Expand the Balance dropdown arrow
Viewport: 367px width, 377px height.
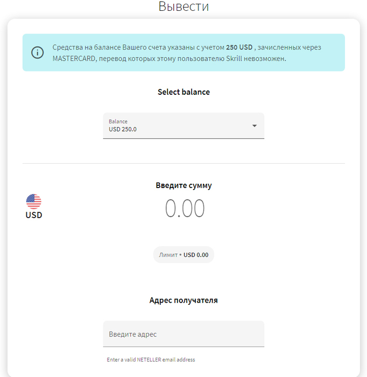(255, 125)
